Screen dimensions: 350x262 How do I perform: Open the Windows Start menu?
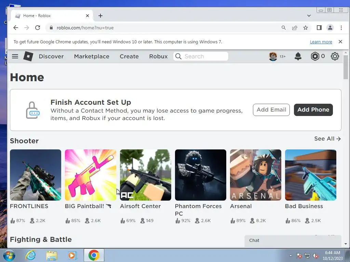click(x=9, y=255)
